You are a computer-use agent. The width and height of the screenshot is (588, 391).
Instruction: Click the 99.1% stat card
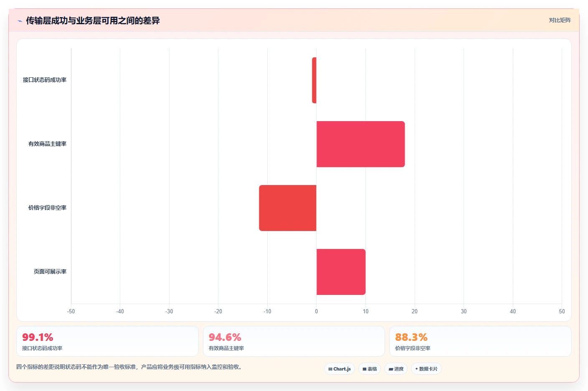click(x=107, y=341)
